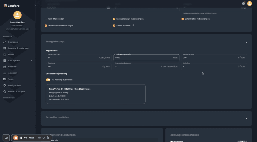
Task: Click the Aufgaben list icon
Action: click(x=5, y=73)
